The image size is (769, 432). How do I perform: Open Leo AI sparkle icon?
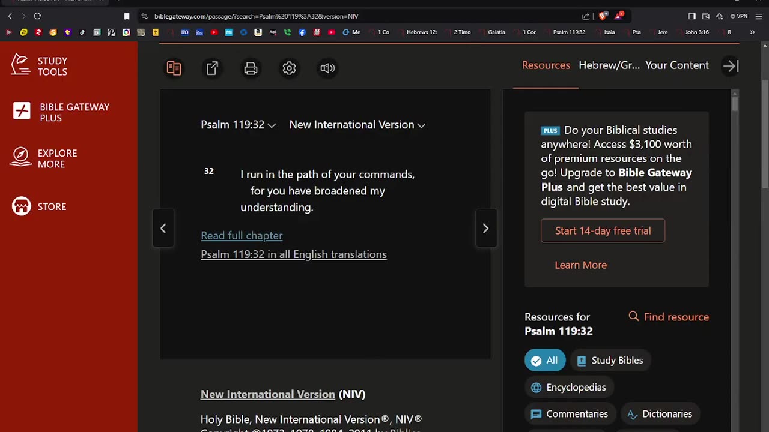tap(719, 16)
